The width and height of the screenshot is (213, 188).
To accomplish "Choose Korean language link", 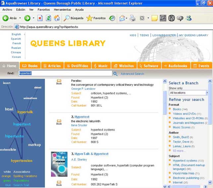I will tap(17, 57).
